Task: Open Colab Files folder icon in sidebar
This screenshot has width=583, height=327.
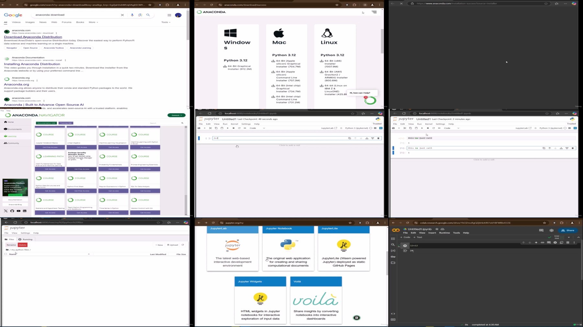Action: coord(393,263)
